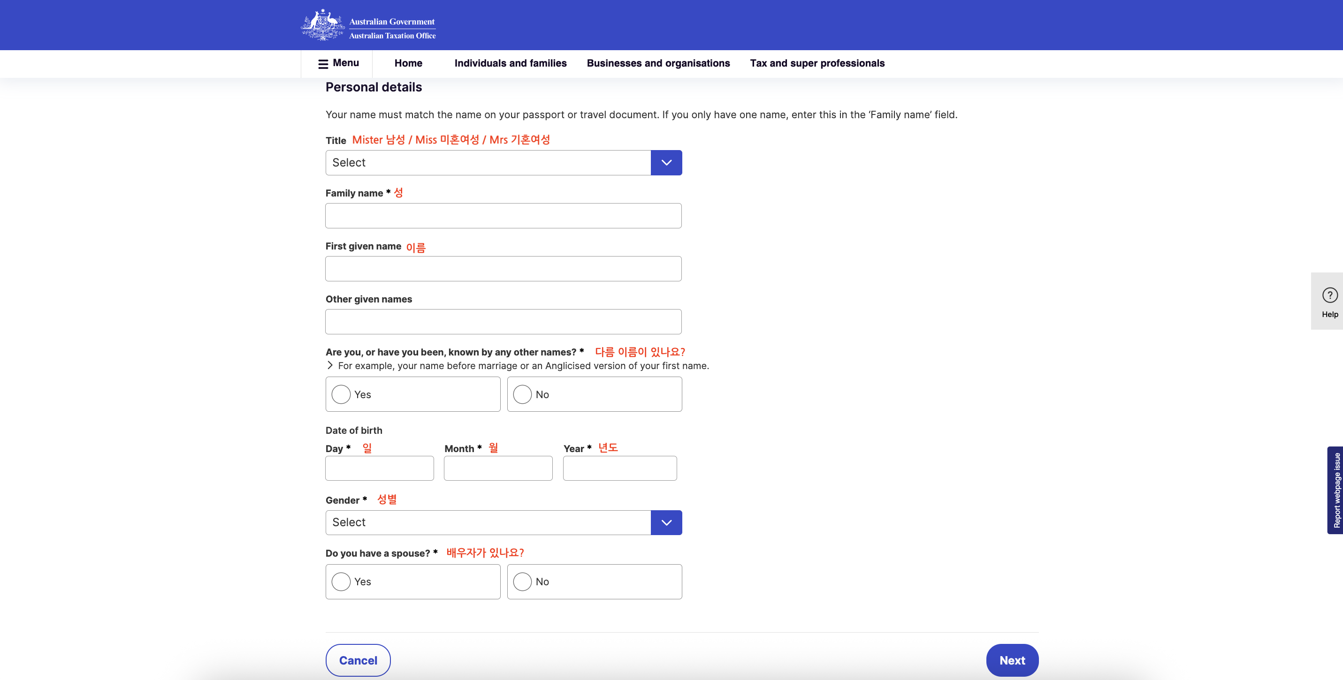Choose No for having a spouse
Screen dimensions: 1343x680
522,582
